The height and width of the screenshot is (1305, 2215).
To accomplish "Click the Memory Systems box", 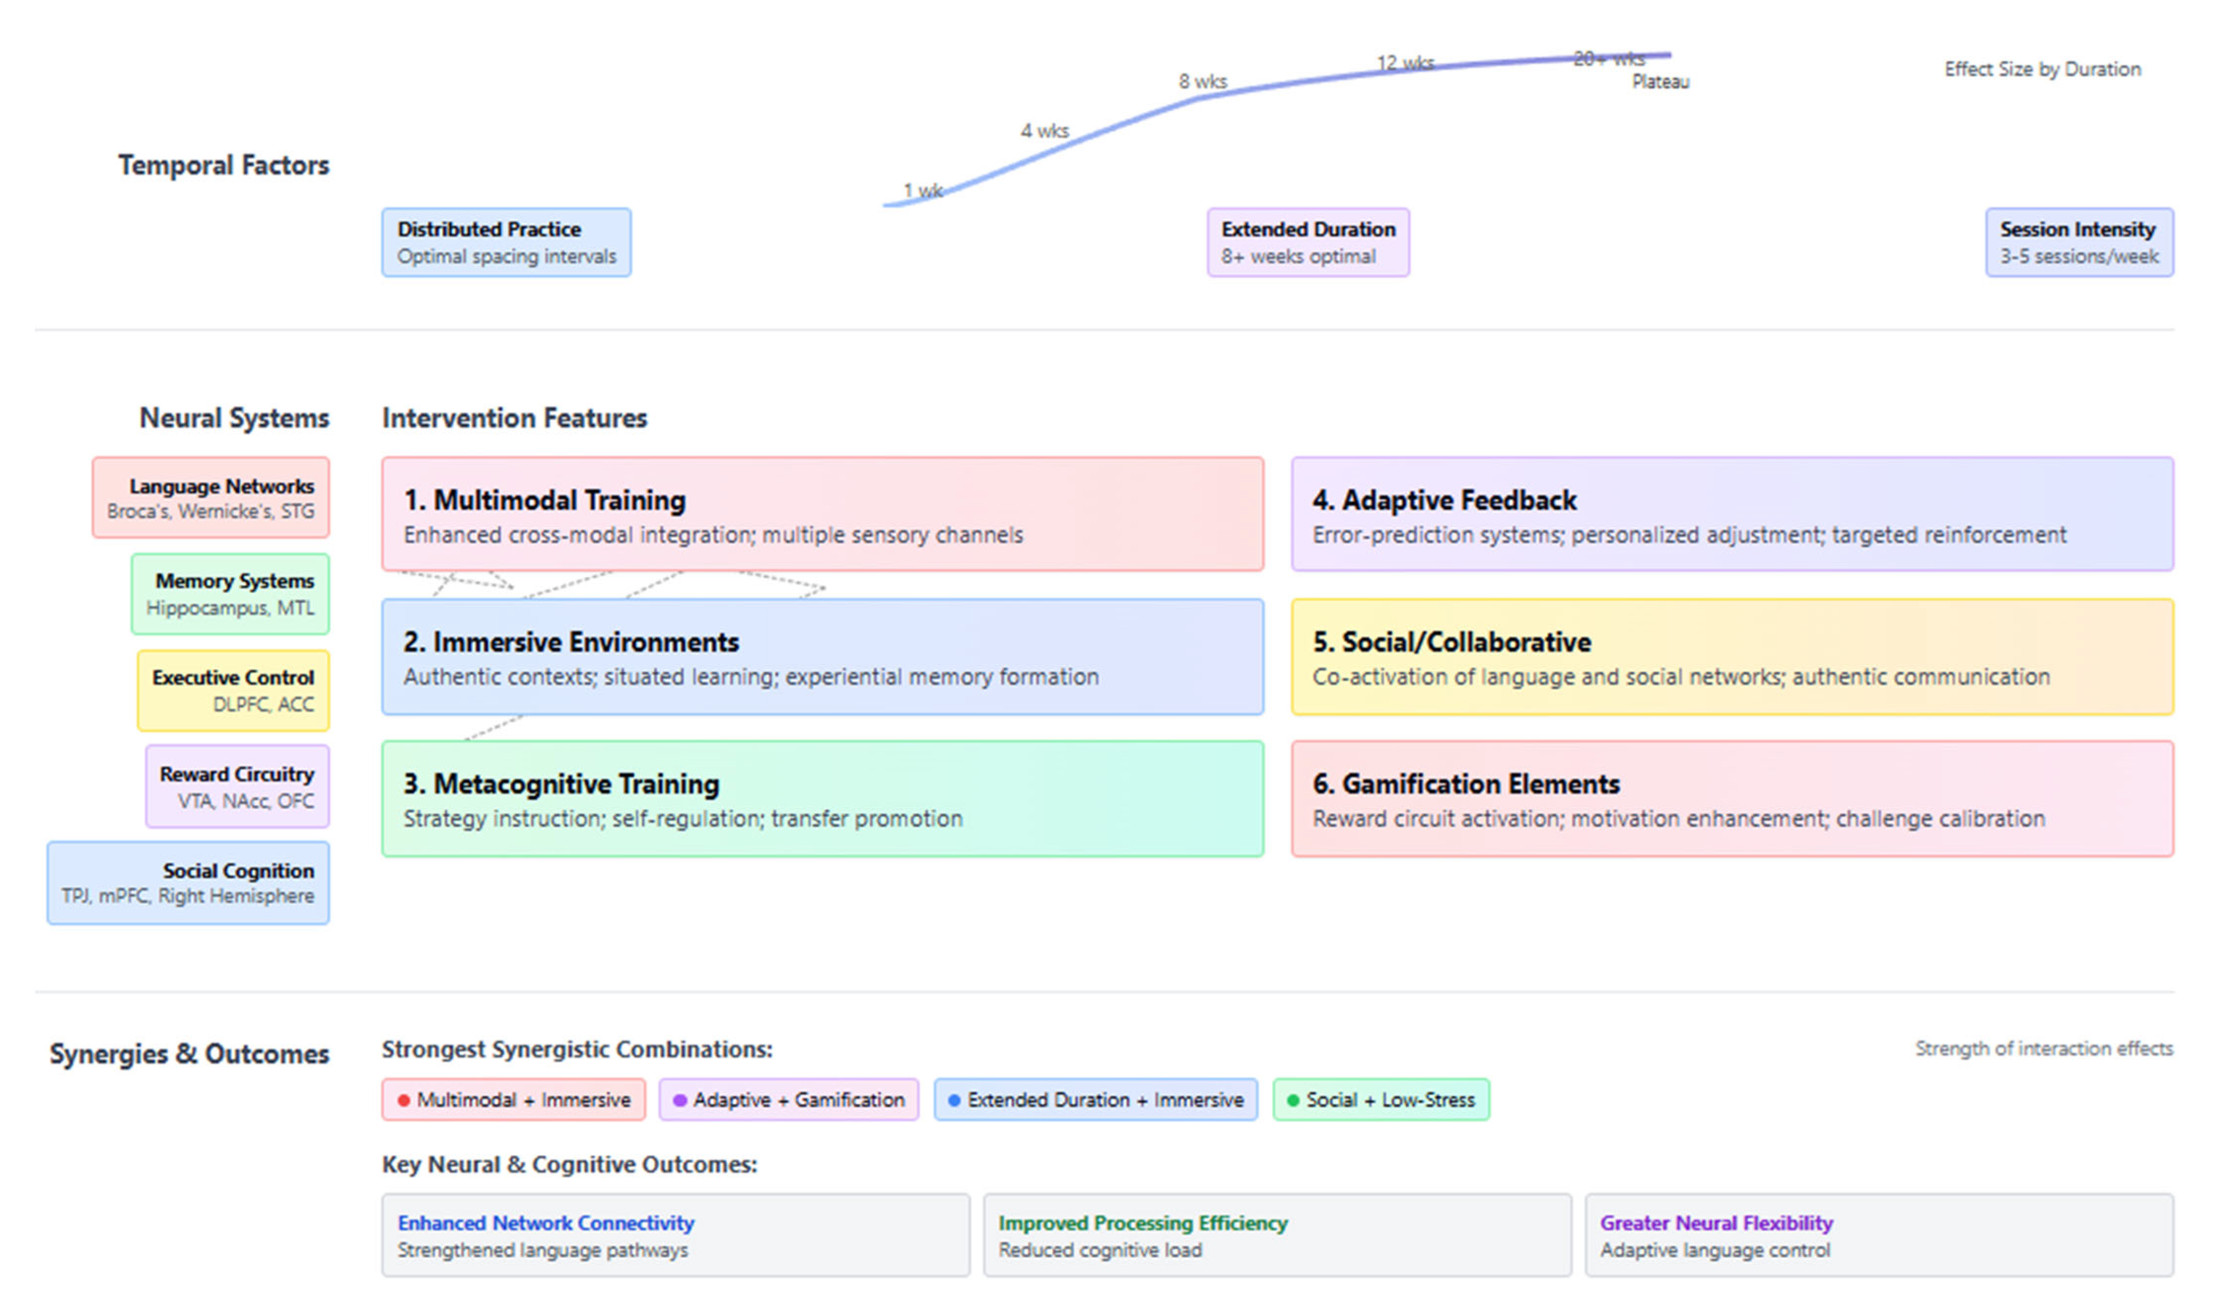I will tap(230, 593).
